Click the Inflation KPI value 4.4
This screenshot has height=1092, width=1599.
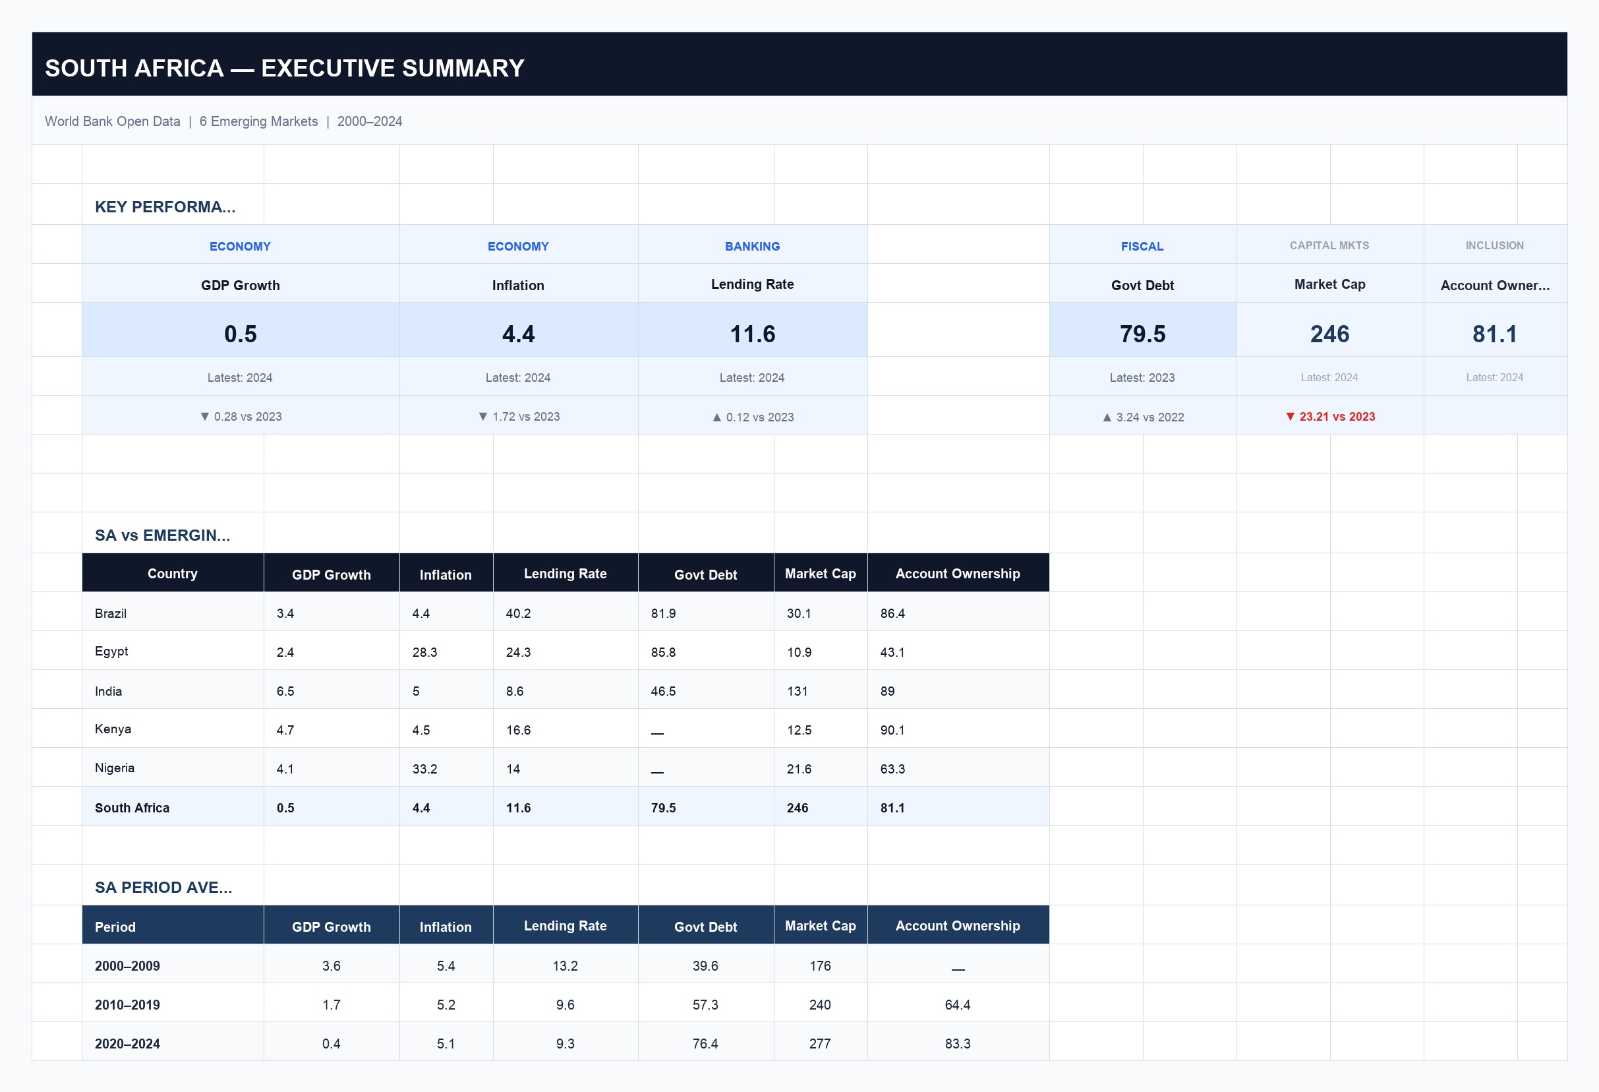pos(518,334)
